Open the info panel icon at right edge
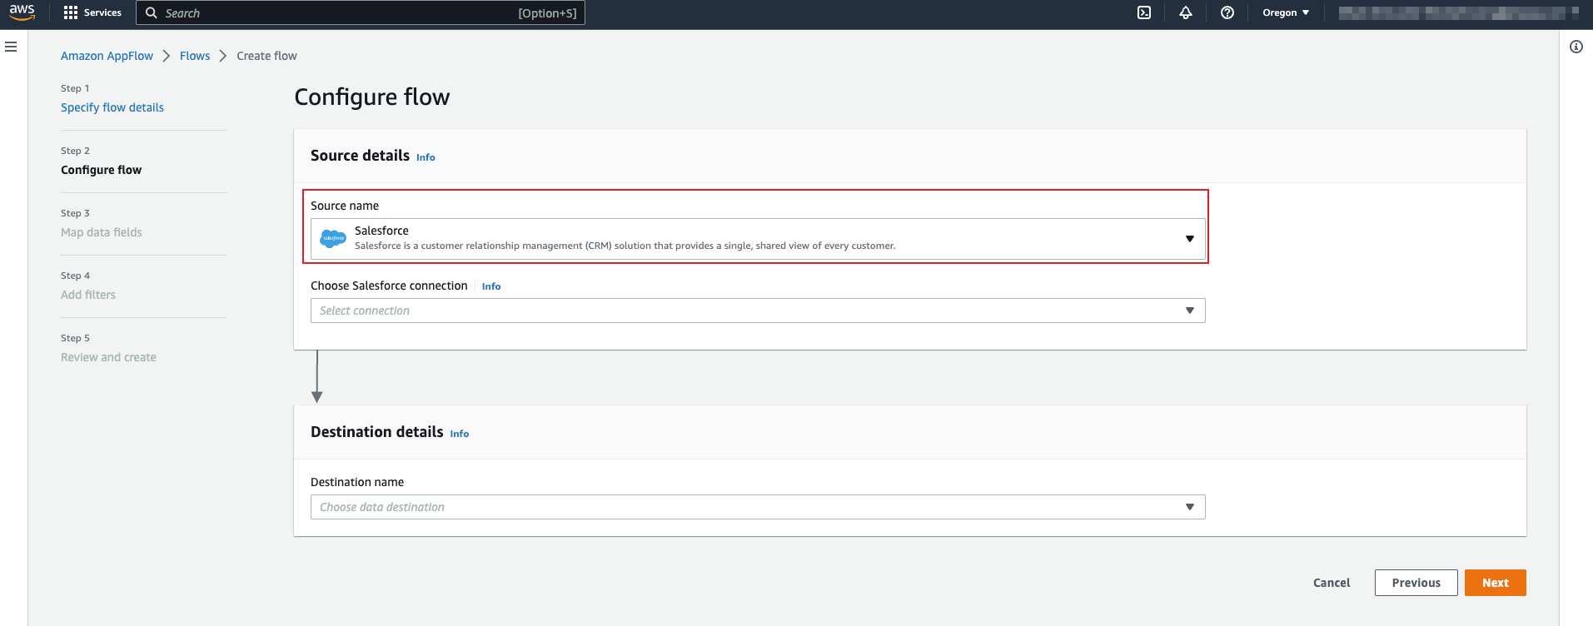This screenshot has width=1593, height=626. pyautogui.click(x=1576, y=47)
